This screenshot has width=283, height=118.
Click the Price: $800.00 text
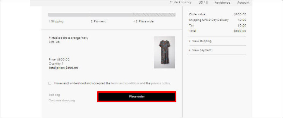59,59
